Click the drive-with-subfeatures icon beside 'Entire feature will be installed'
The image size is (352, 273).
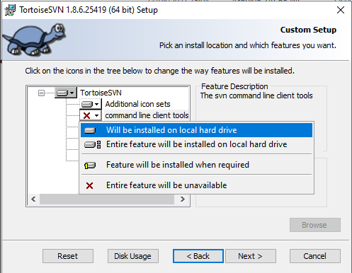coord(92,144)
